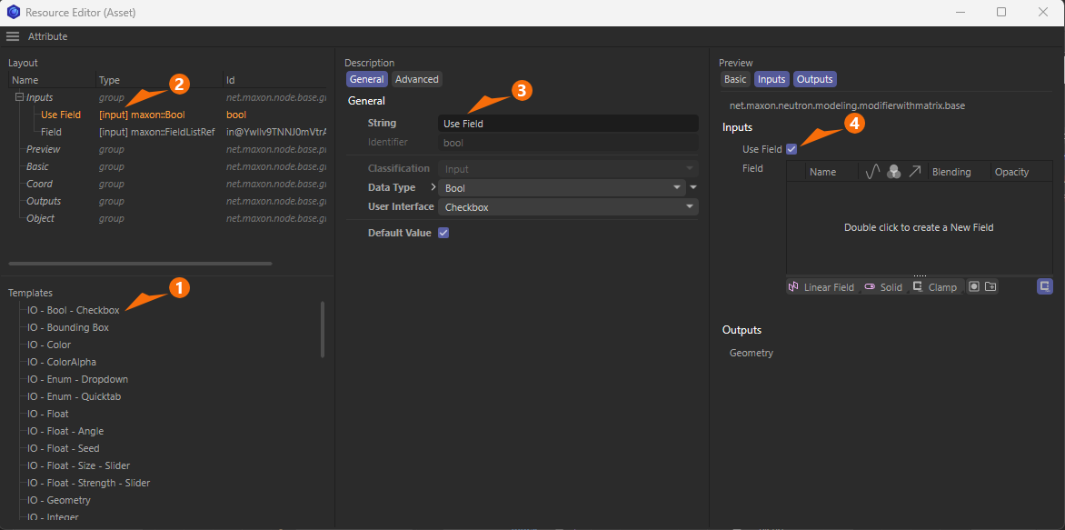Viewport: 1065px width, 530px height.
Task: Click the small arrow right of Data Type dropdown
Action: tap(693, 187)
